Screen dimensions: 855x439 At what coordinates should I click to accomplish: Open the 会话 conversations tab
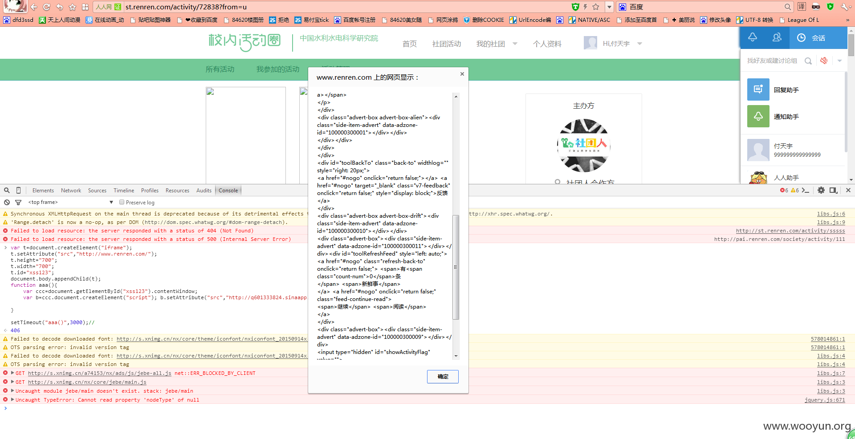[818, 38]
